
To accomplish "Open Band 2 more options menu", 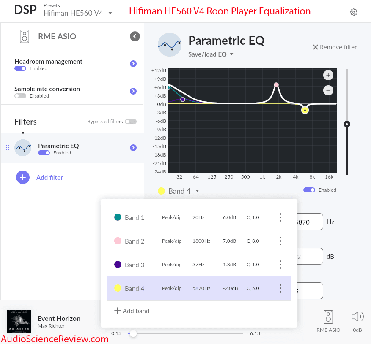I will click(x=280, y=241).
